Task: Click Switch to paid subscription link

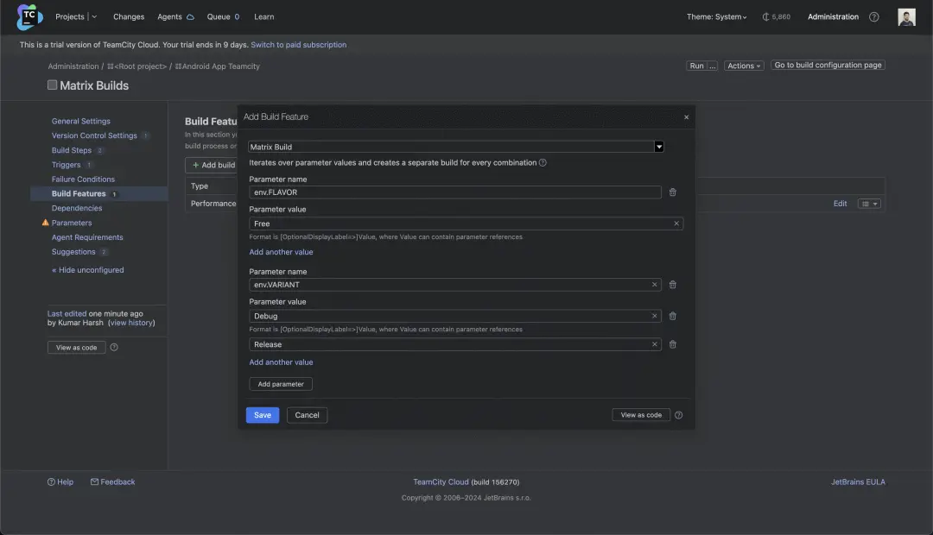Action: click(298, 45)
